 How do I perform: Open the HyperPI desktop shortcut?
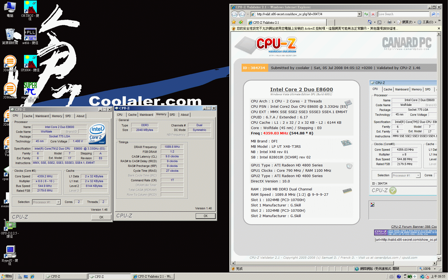tap(10, 255)
